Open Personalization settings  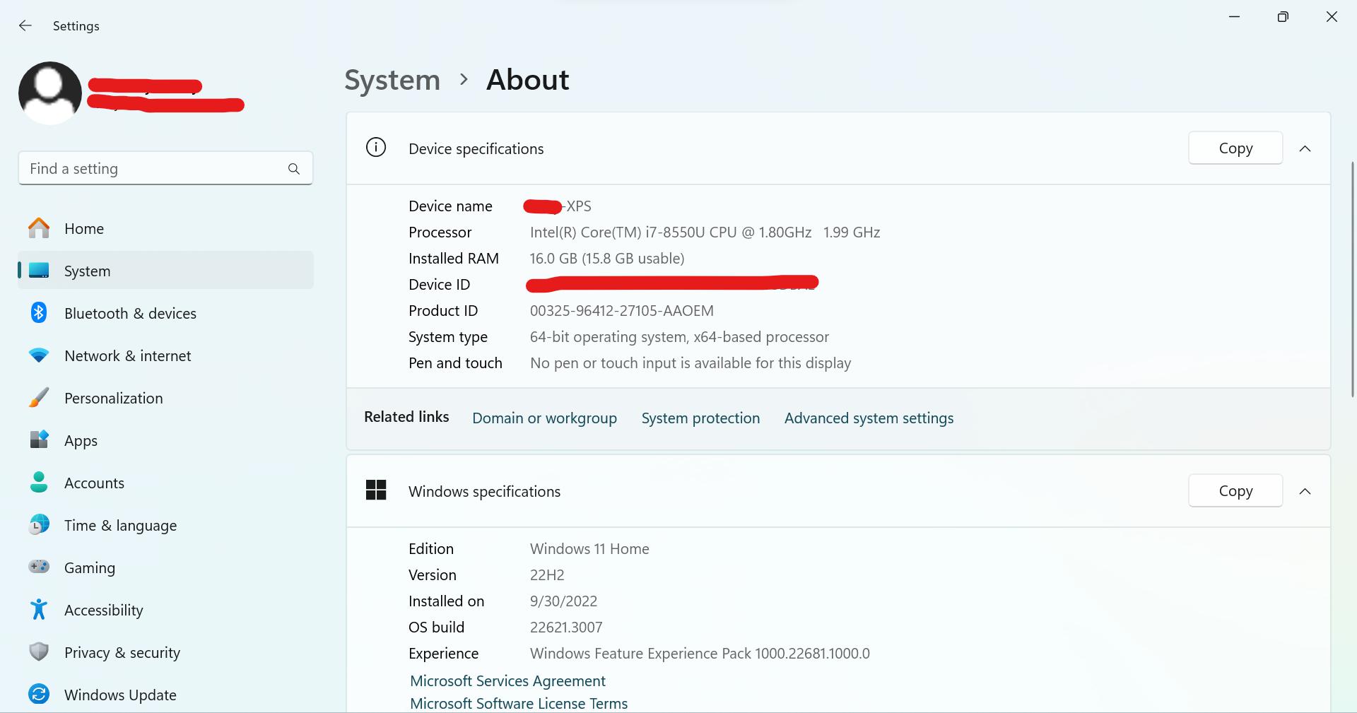(x=165, y=398)
